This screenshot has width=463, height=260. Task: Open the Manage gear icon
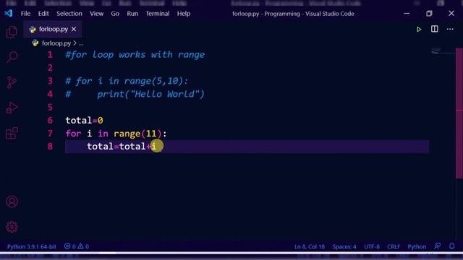click(x=12, y=227)
